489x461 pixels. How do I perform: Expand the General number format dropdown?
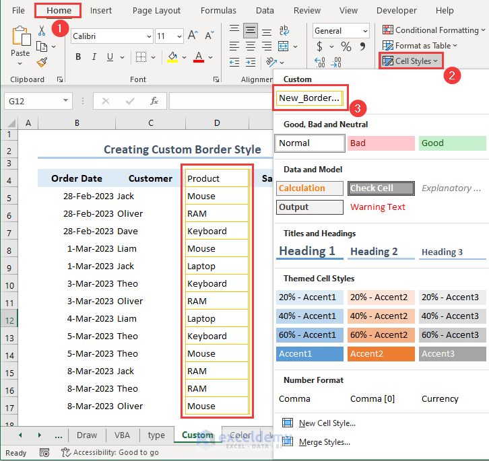(x=364, y=31)
